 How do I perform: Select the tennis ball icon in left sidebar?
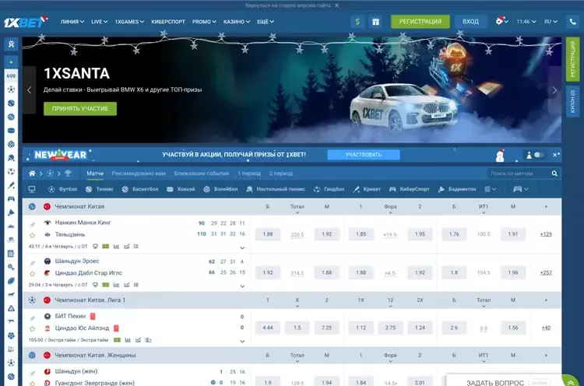(x=11, y=103)
